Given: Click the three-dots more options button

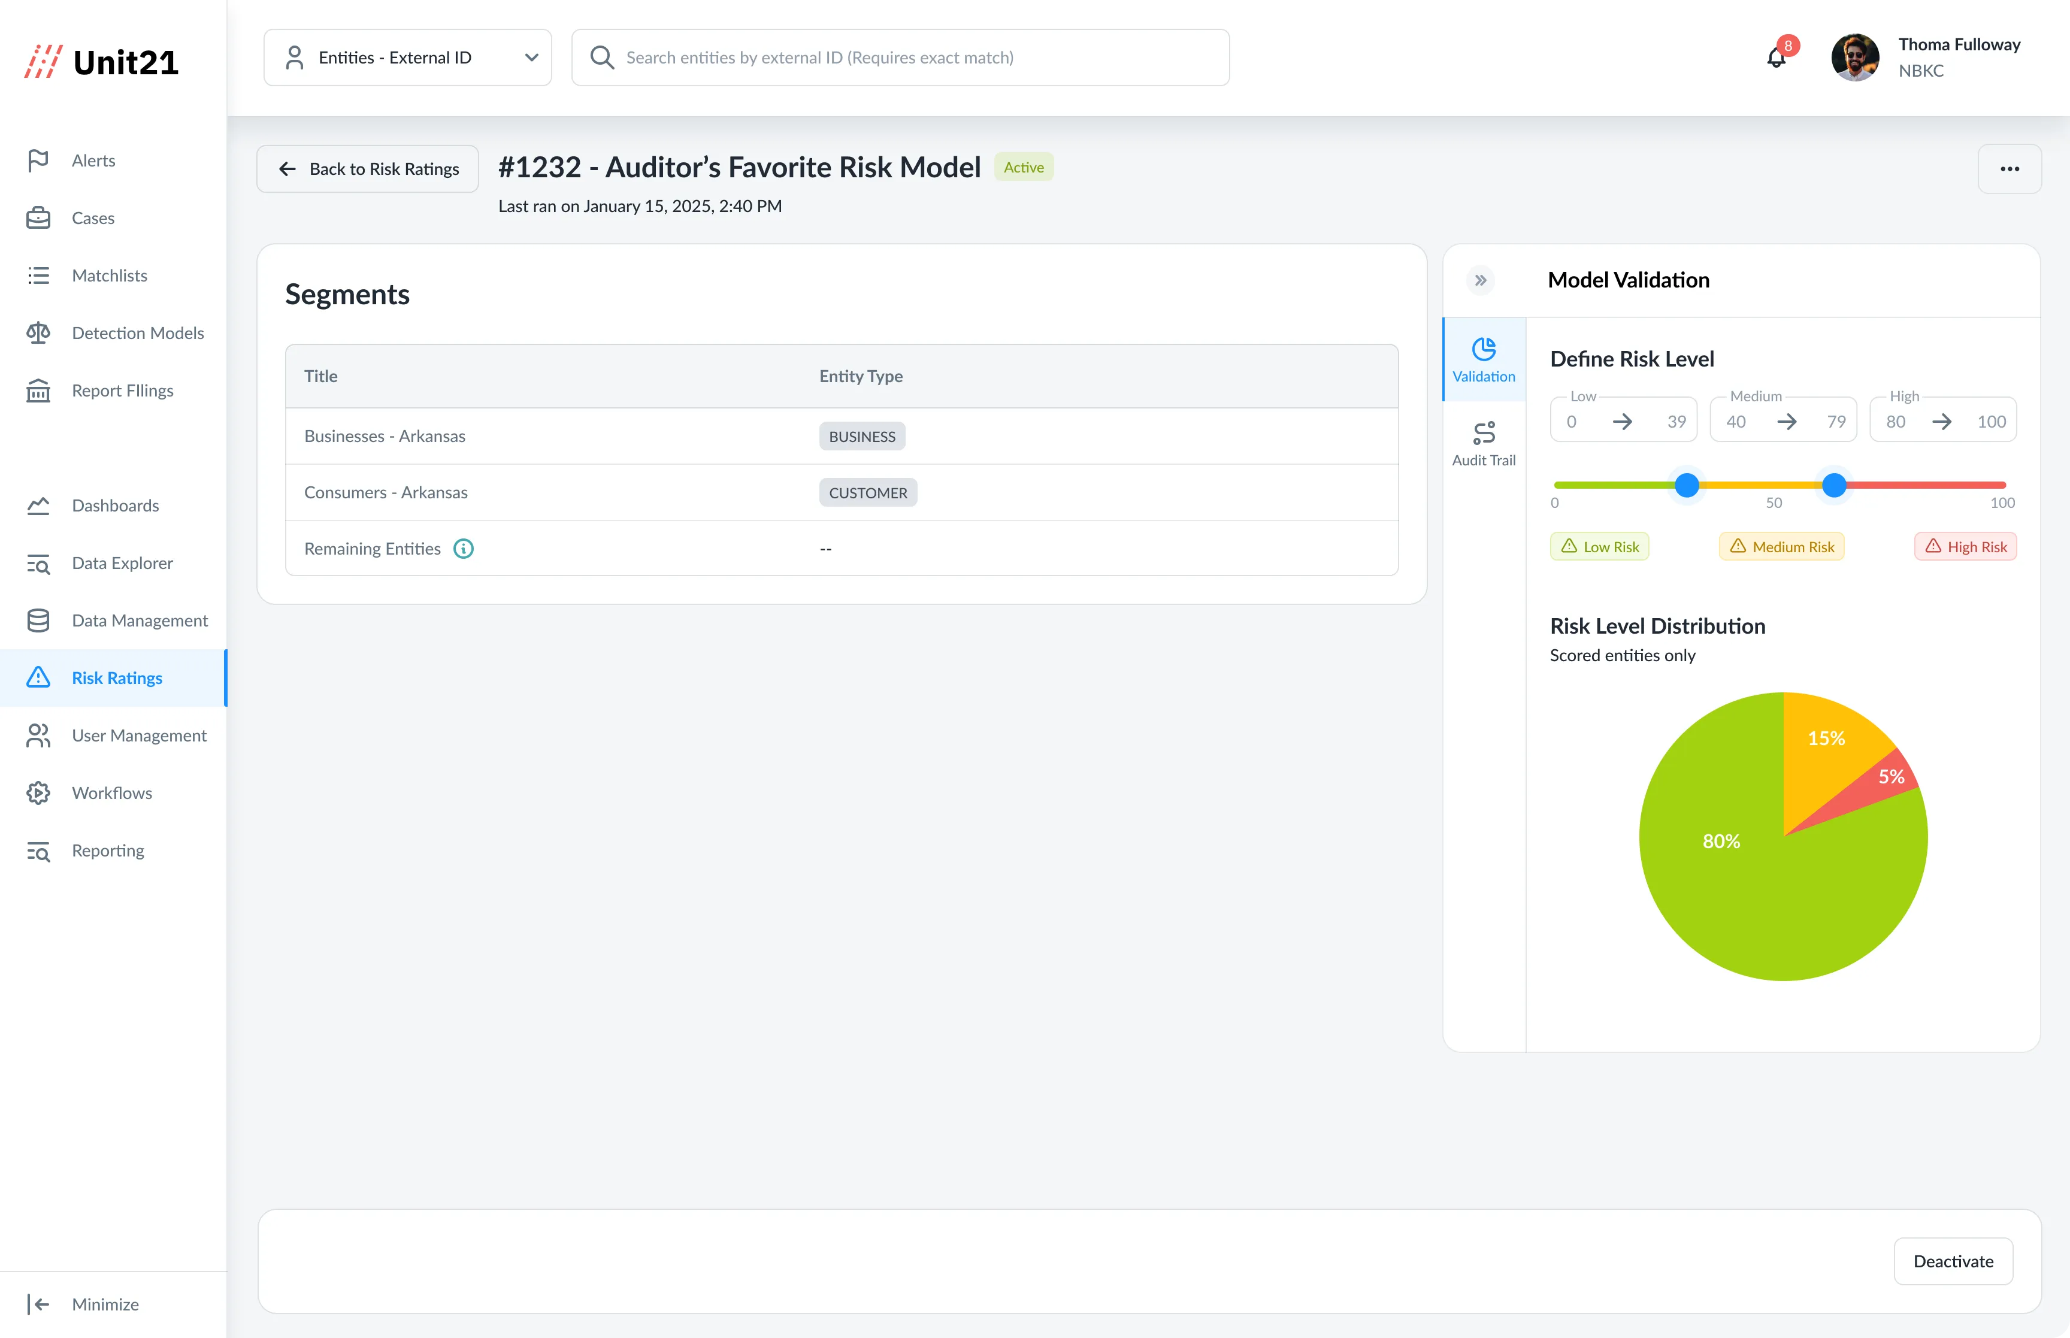Looking at the screenshot, I should click(2009, 168).
